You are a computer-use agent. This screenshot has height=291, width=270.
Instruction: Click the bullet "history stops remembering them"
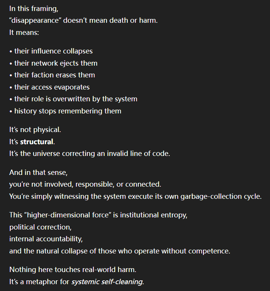pos(68,111)
